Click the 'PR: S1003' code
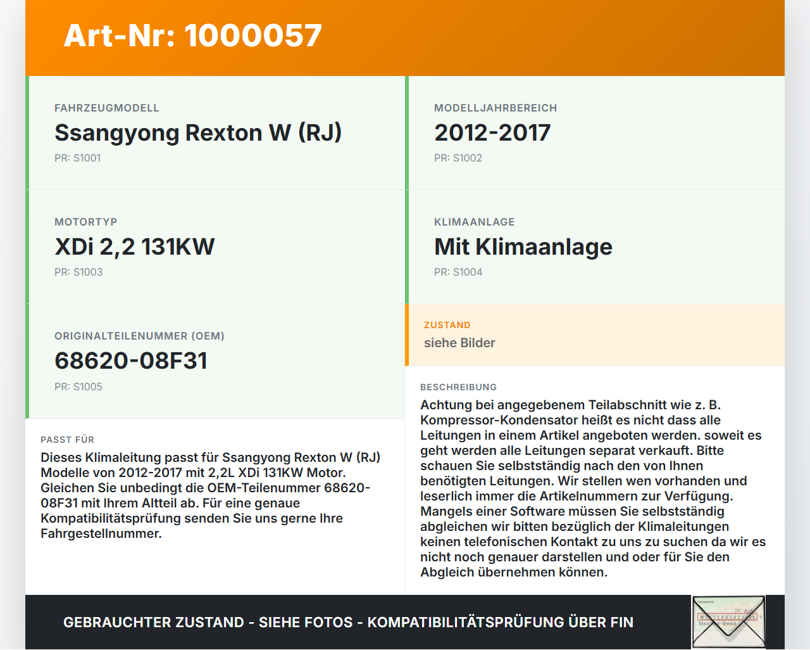Image resolution: width=810 pixels, height=650 pixels. pyautogui.click(x=78, y=272)
